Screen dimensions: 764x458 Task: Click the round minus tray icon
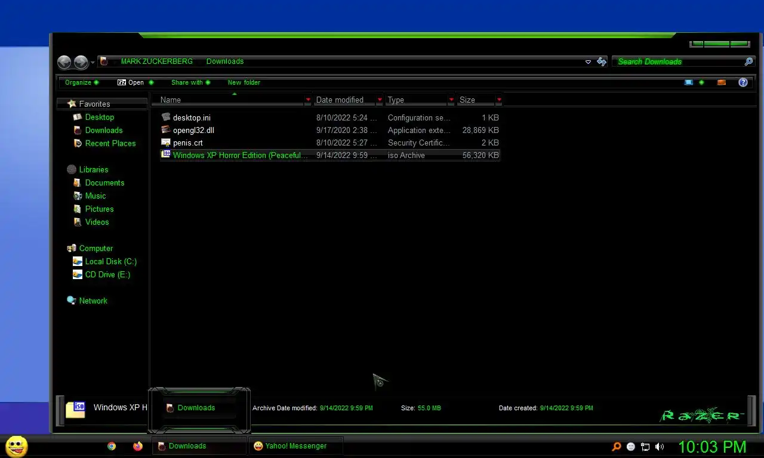pyautogui.click(x=631, y=446)
